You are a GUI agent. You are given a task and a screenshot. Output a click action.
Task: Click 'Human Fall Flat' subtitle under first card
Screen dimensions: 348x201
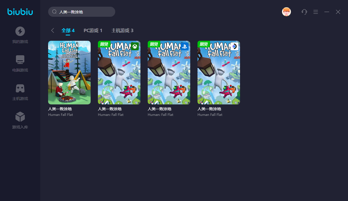[60, 115]
